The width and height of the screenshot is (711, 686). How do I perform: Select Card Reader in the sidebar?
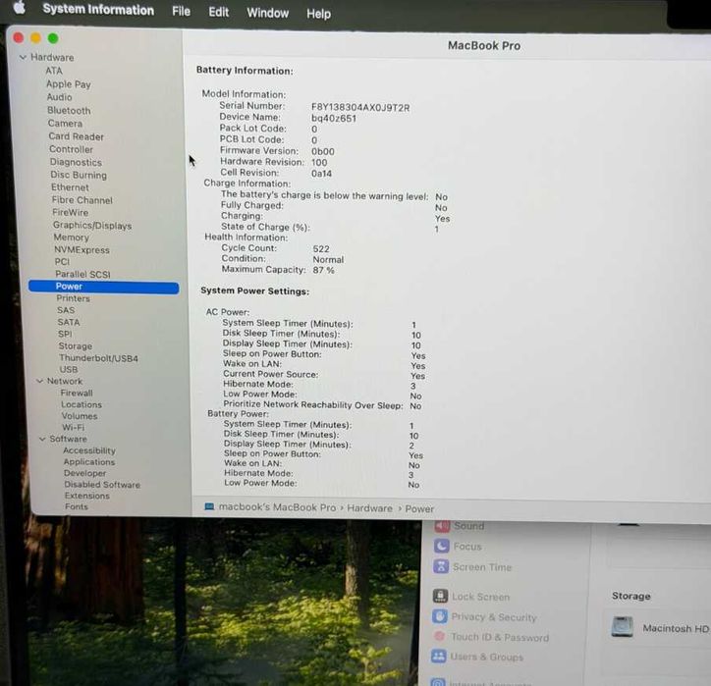tap(77, 136)
